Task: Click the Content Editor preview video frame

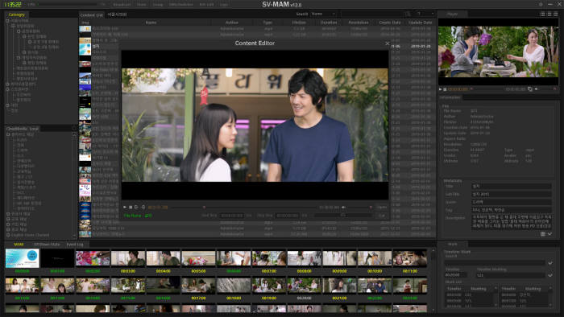Action: point(255,125)
